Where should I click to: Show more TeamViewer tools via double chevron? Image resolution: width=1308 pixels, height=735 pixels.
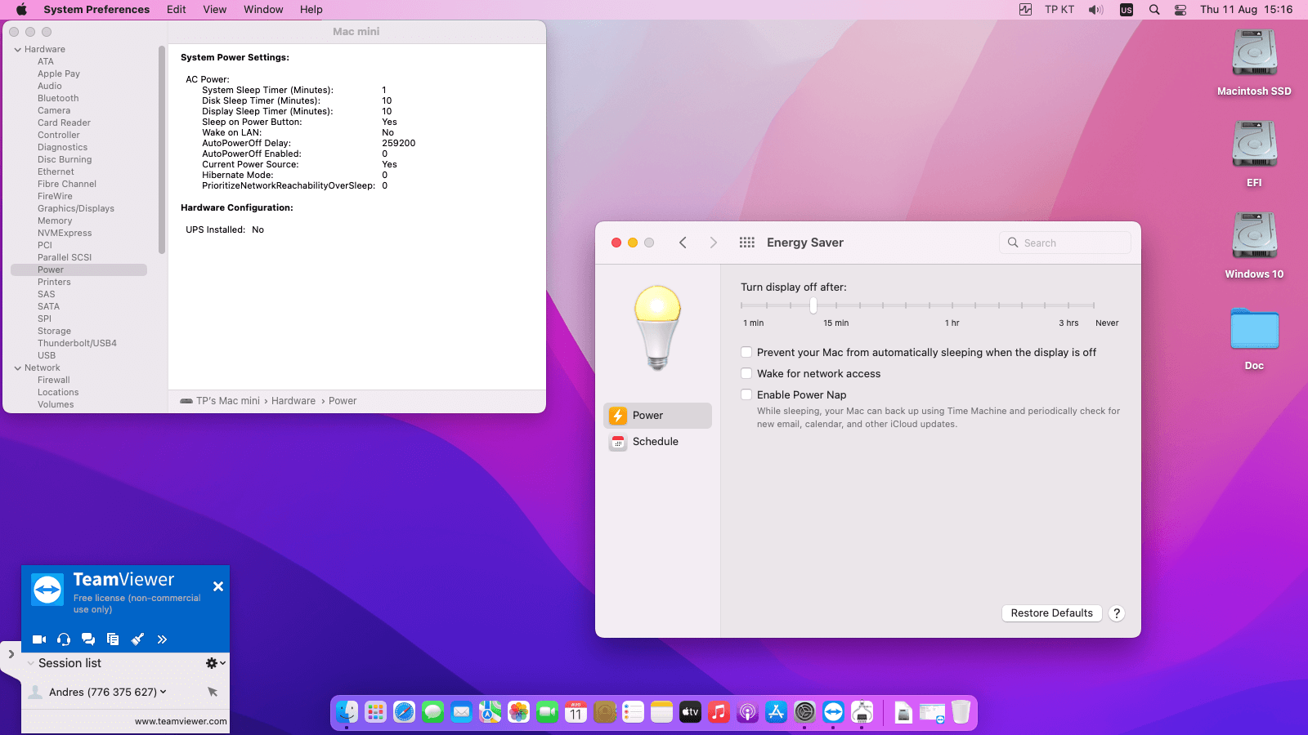click(x=162, y=639)
